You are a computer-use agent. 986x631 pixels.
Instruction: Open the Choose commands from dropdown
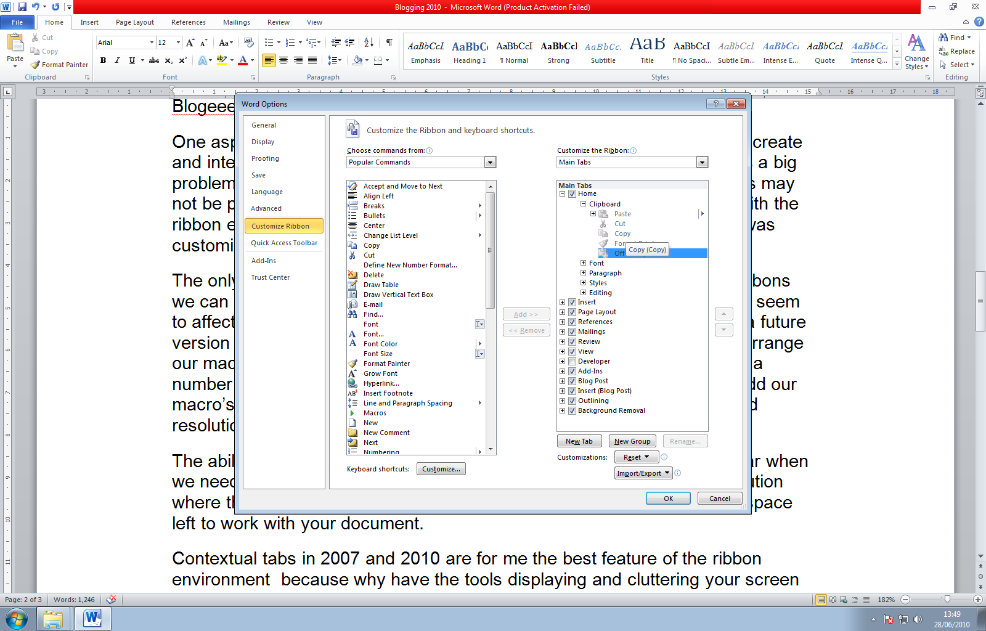pyautogui.click(x=490, y=162)
